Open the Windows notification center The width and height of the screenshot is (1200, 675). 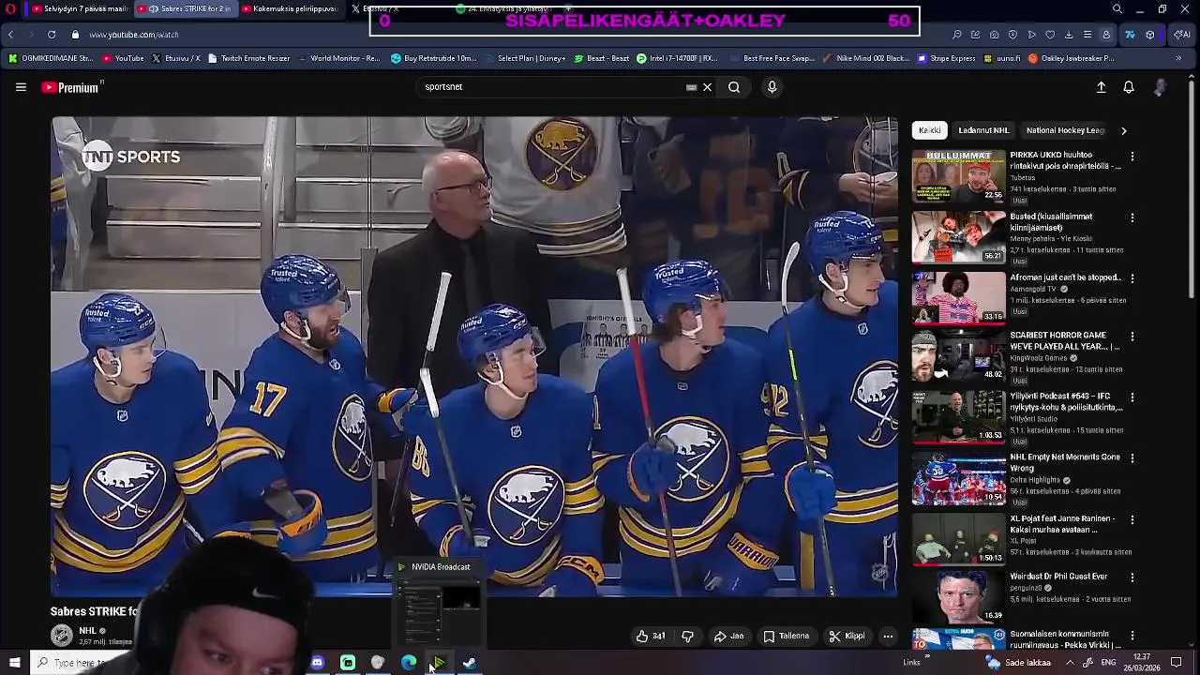(1177, 663)
